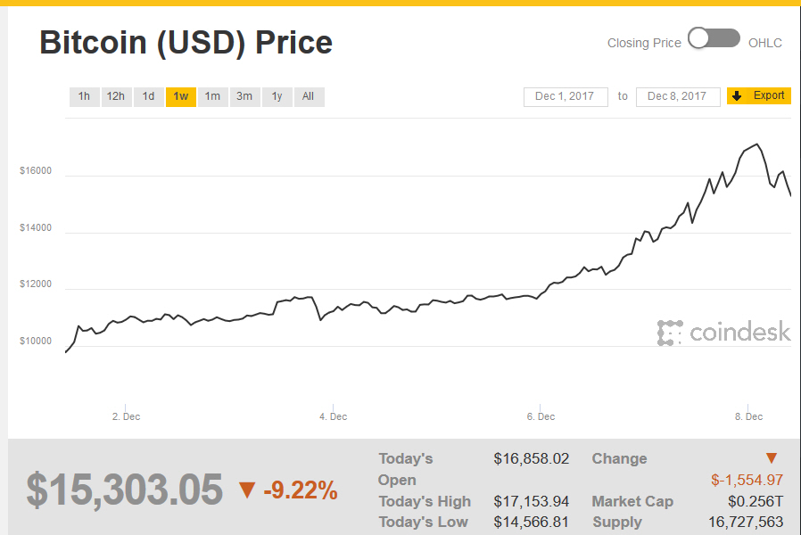Switch to the 1d range
Screen dimensions: 801x535
[x=148, y=96]
